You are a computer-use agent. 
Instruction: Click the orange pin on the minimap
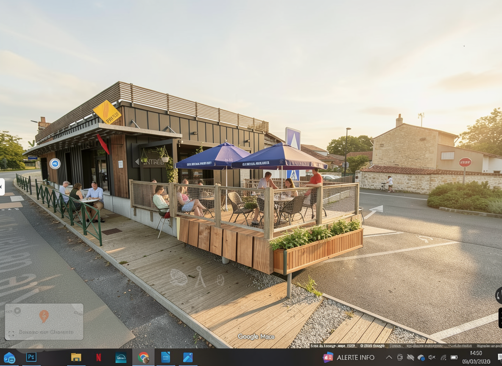pyautogui.click(x=44, y=316)
